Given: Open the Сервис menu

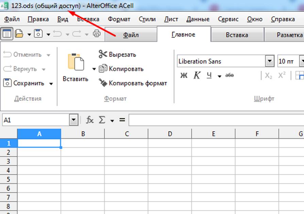Looking at the screenshot, I should pyautogui.click(x=228, y=19).
